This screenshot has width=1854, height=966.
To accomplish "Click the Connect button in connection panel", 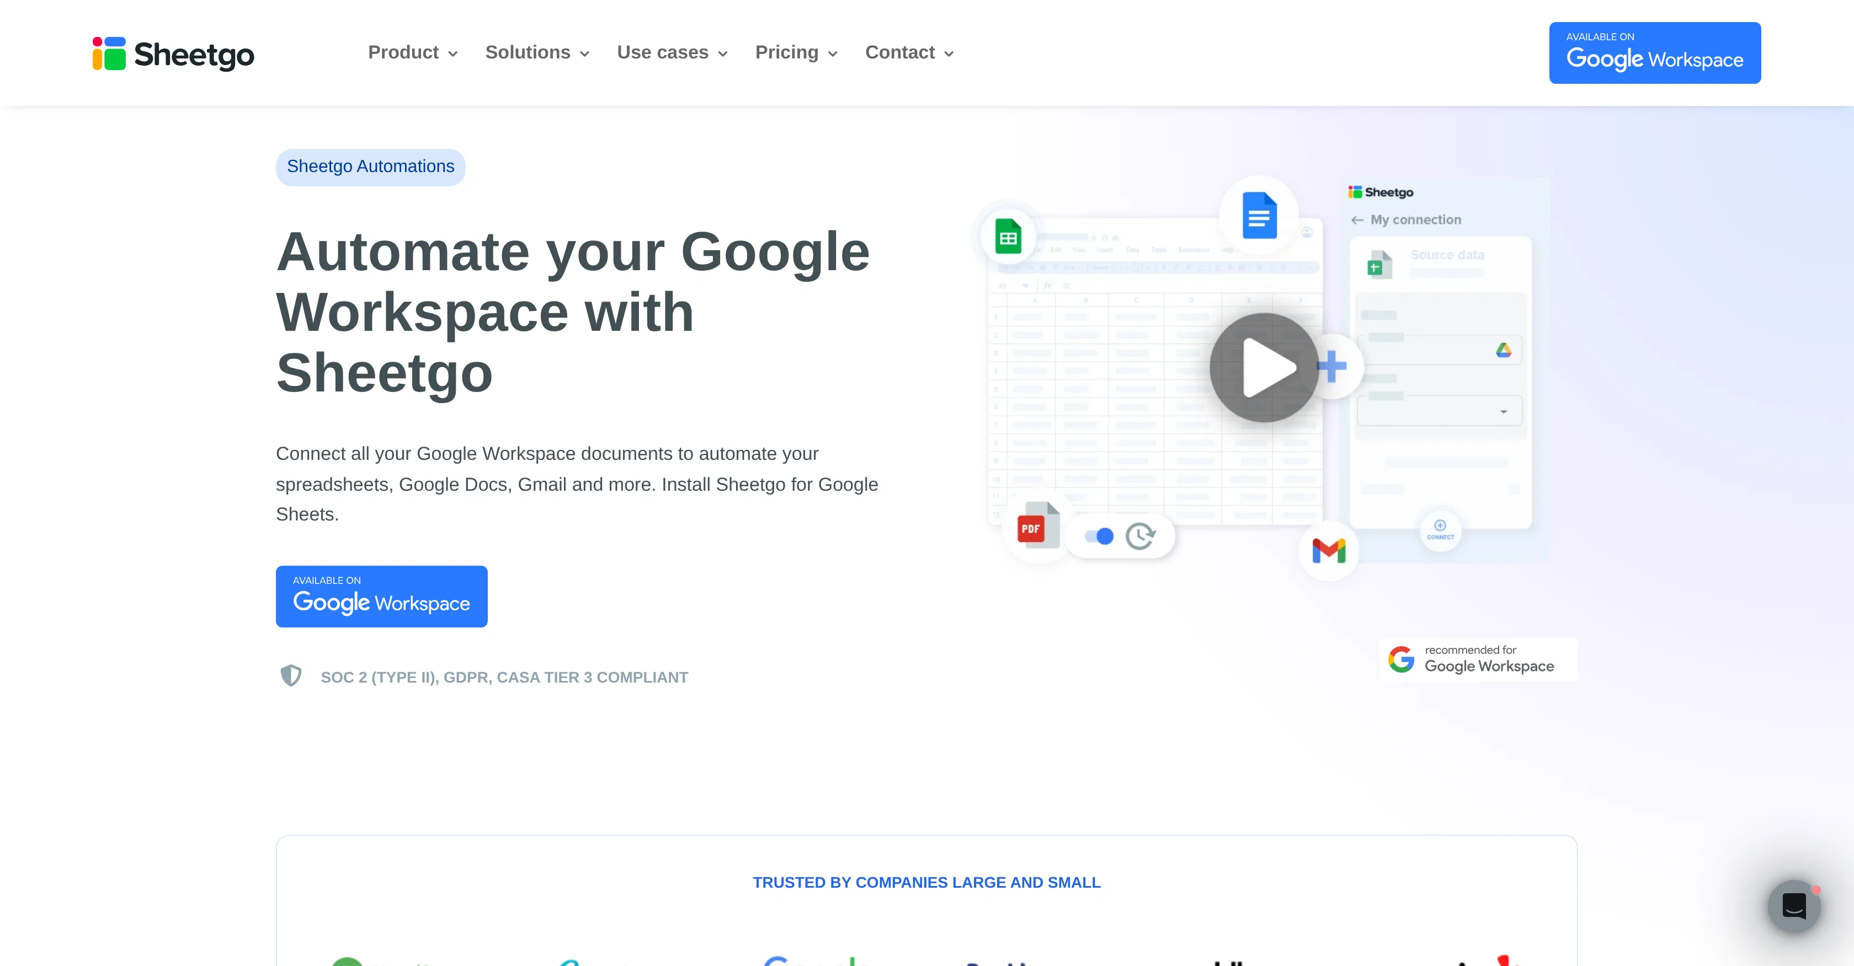I will click(1440, 530).
